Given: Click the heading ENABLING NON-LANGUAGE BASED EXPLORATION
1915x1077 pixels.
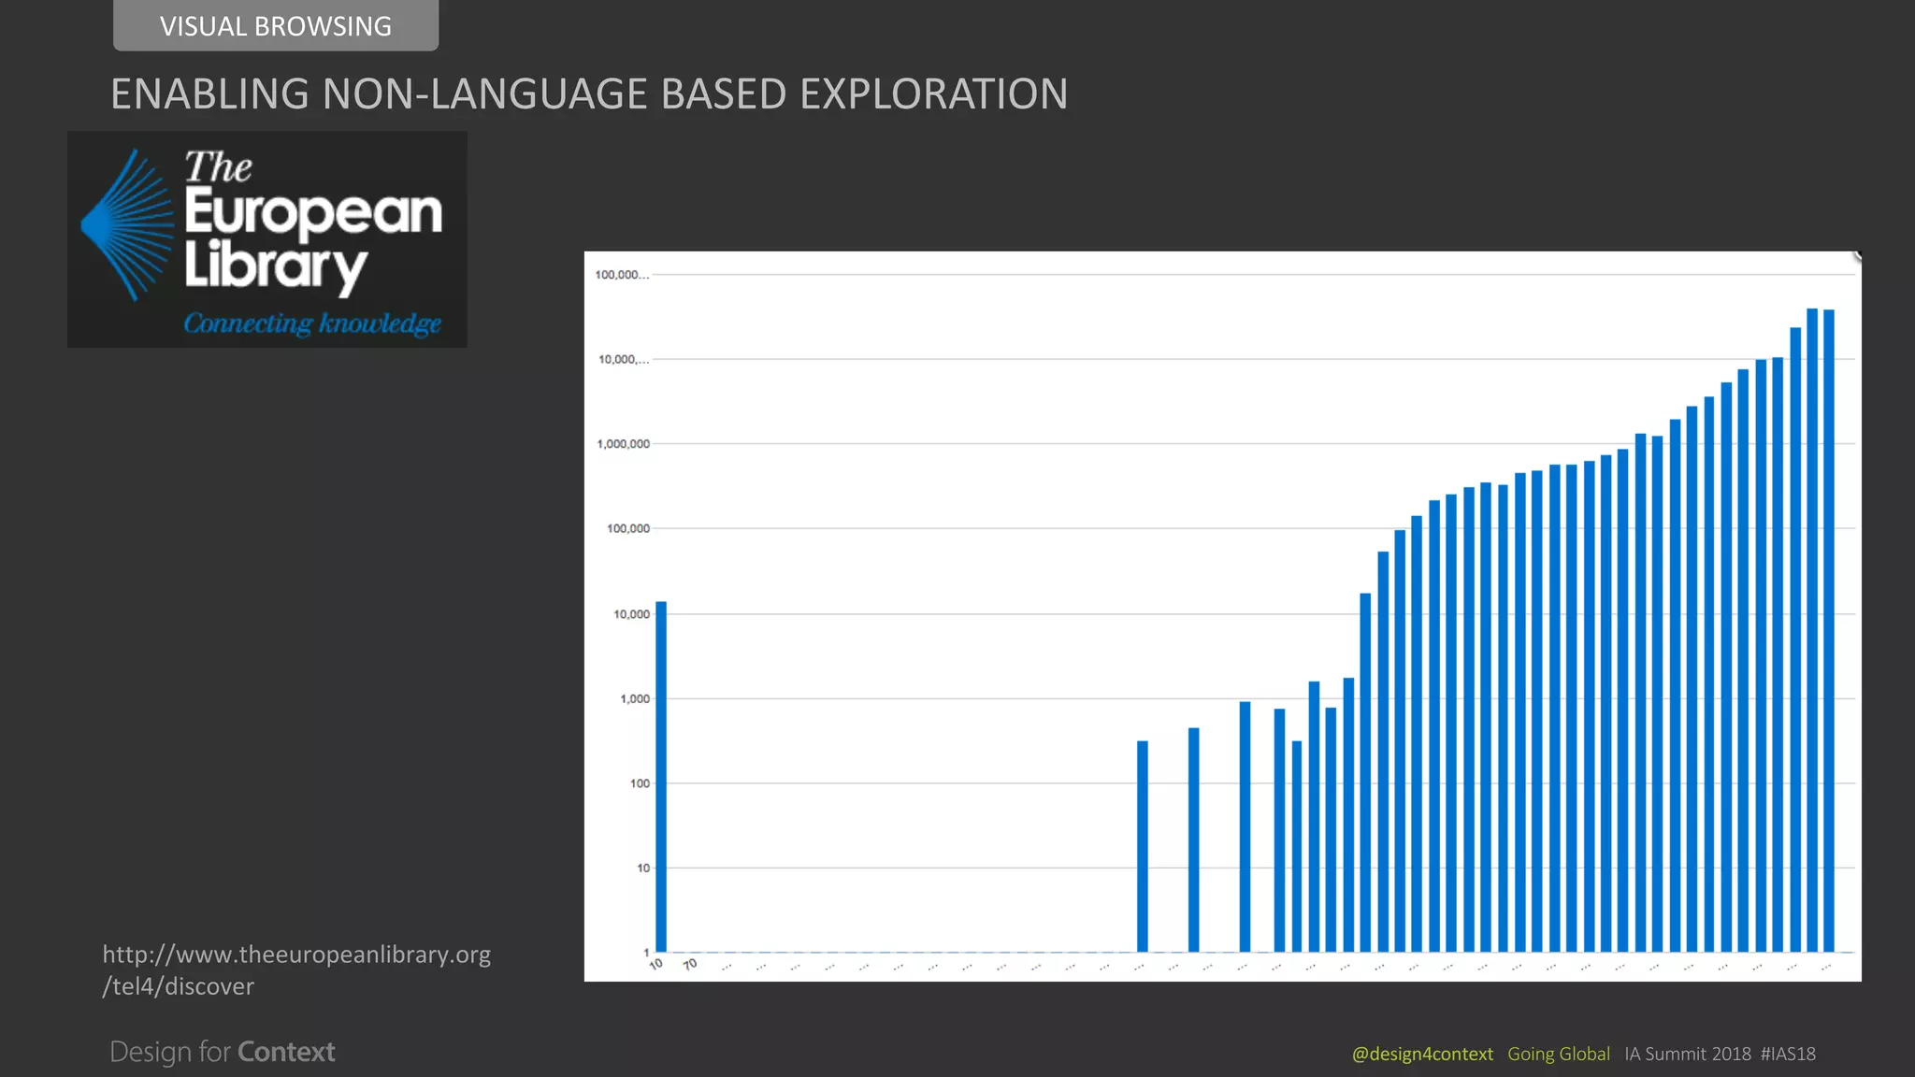Looking at the screenshot, I should [x=589, y=93].
